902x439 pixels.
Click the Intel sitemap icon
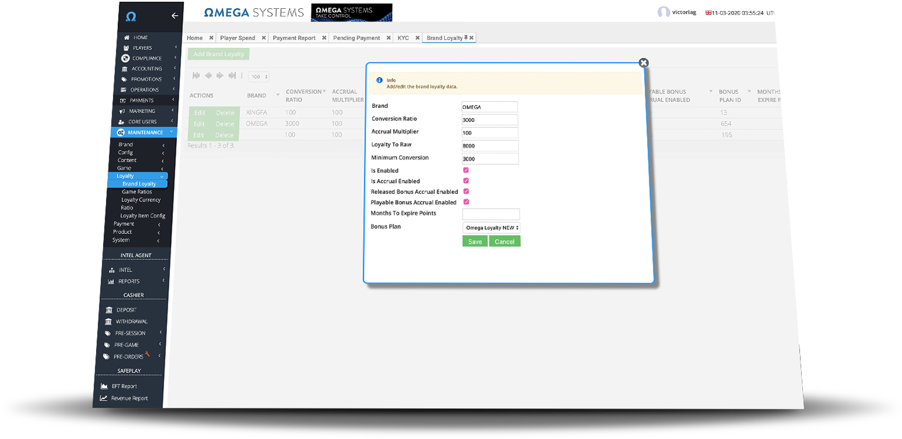(x=112, y=270)
